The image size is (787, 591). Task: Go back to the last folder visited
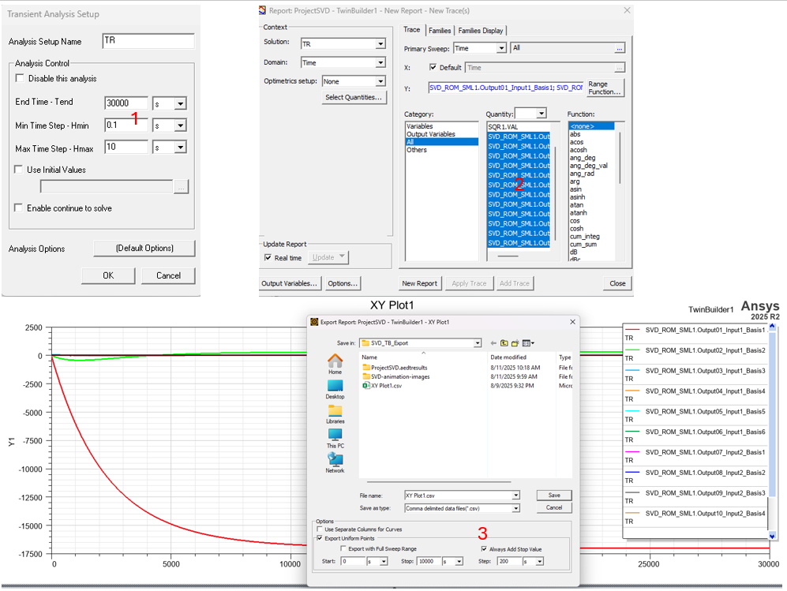pos(493,343)
